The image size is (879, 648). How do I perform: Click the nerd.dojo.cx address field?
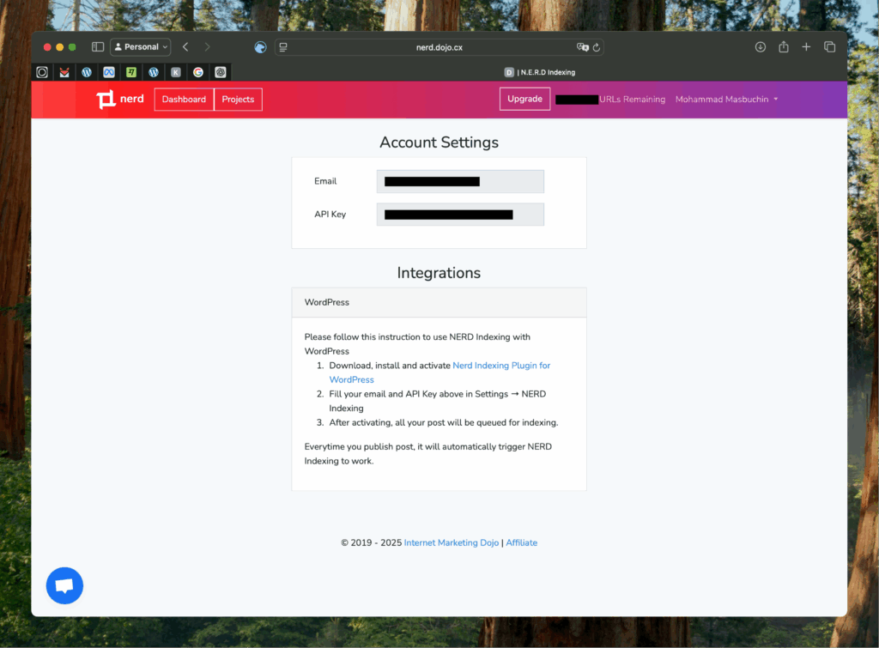point(439,47)
